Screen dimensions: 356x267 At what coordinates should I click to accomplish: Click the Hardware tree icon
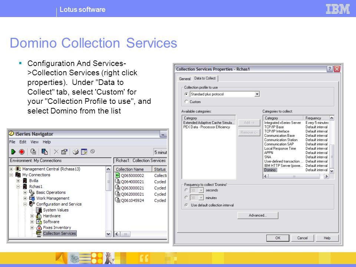pyautogui.click(x=39, y=216)
